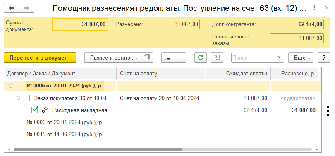Click the Долг контрагента field 62 174,00
Image resolution: width=335 pixels, height=156 pixels.
(x=297, y=24)
